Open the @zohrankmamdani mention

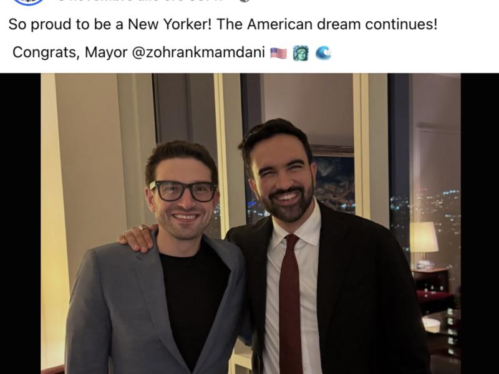198,52
